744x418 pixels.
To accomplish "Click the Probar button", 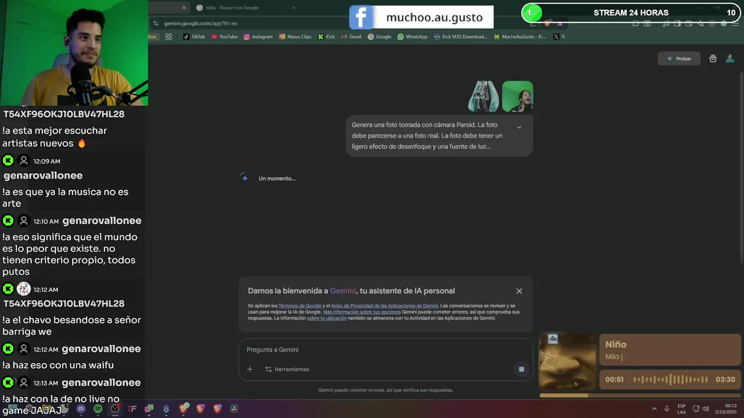I will (679, 59).
